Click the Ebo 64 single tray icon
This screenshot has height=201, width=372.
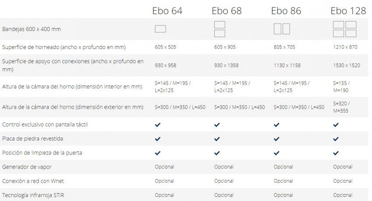pyautogui.click(x=160, y=29)
